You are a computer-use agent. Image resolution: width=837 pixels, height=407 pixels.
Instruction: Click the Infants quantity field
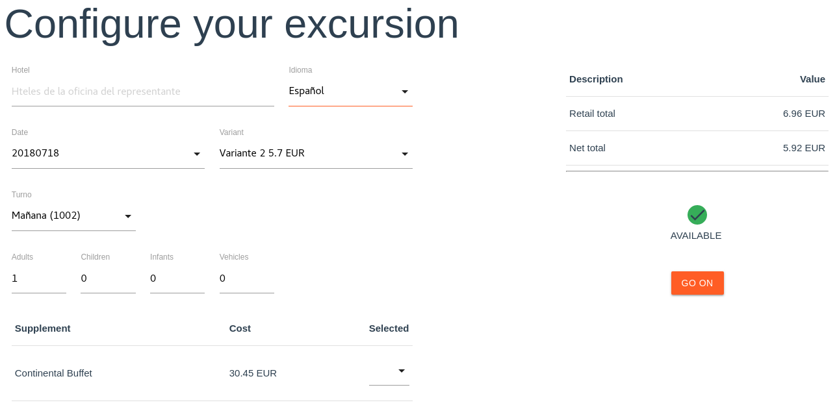click(x=177, y=278)
